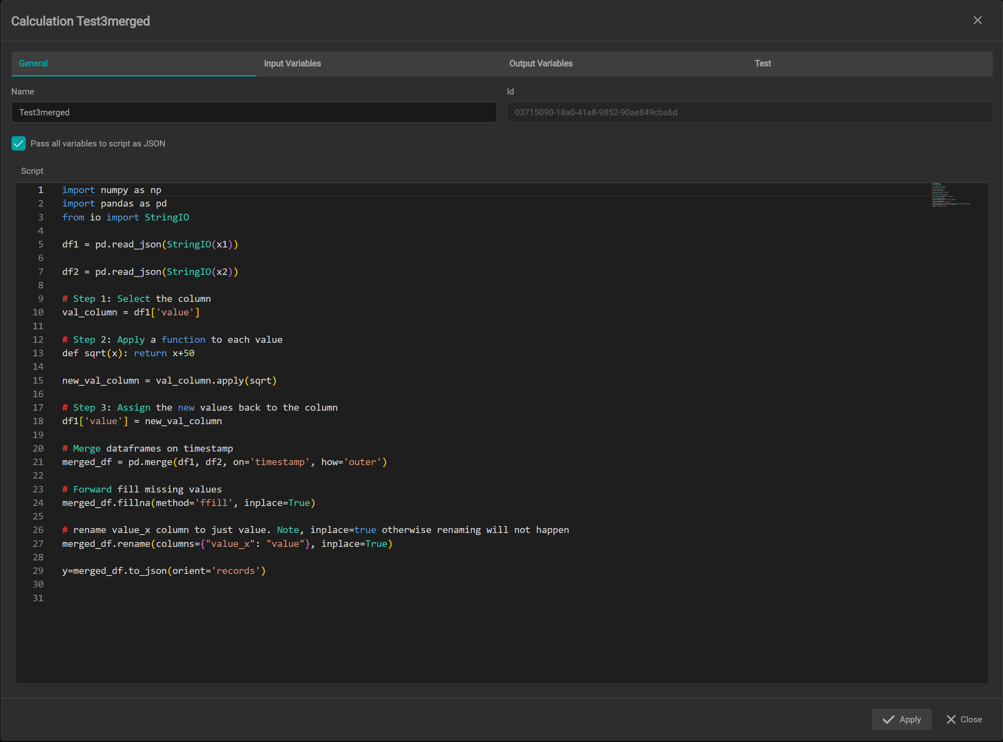Open the Input Variables tab
The height and width of the screenshot is (742, 1003).
pos(379,63)
